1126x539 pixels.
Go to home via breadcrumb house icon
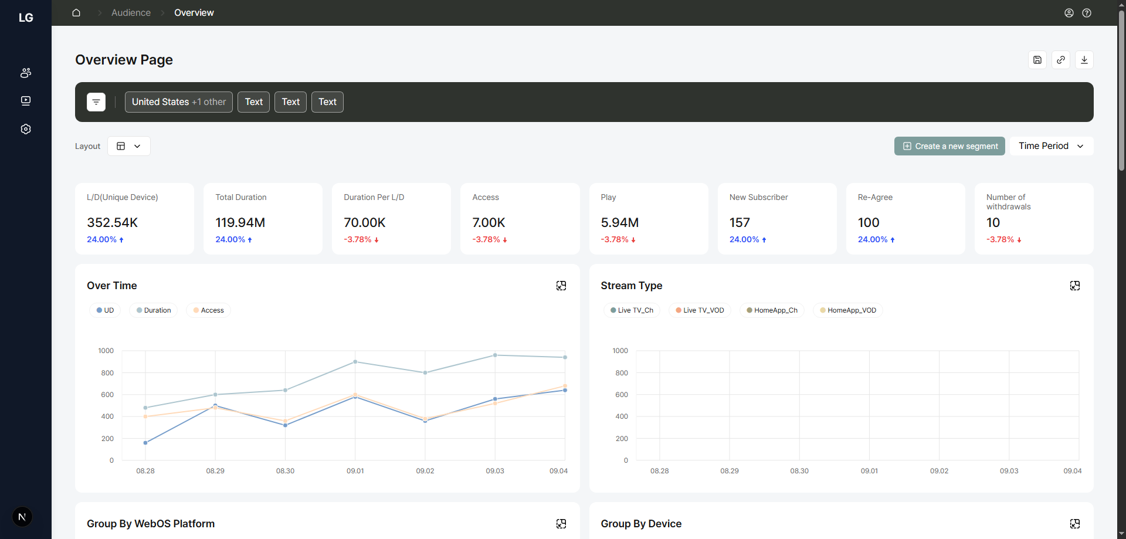76,13
